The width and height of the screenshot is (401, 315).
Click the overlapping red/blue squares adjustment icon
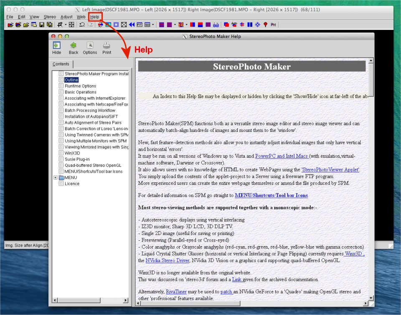[226, 25]
